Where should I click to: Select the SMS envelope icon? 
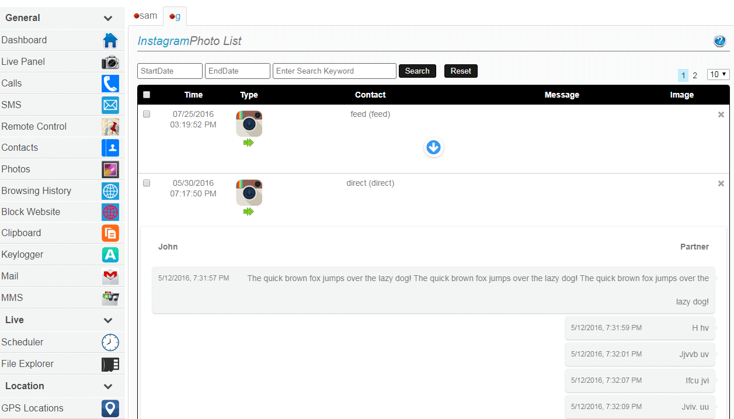[x=110, y=105]
